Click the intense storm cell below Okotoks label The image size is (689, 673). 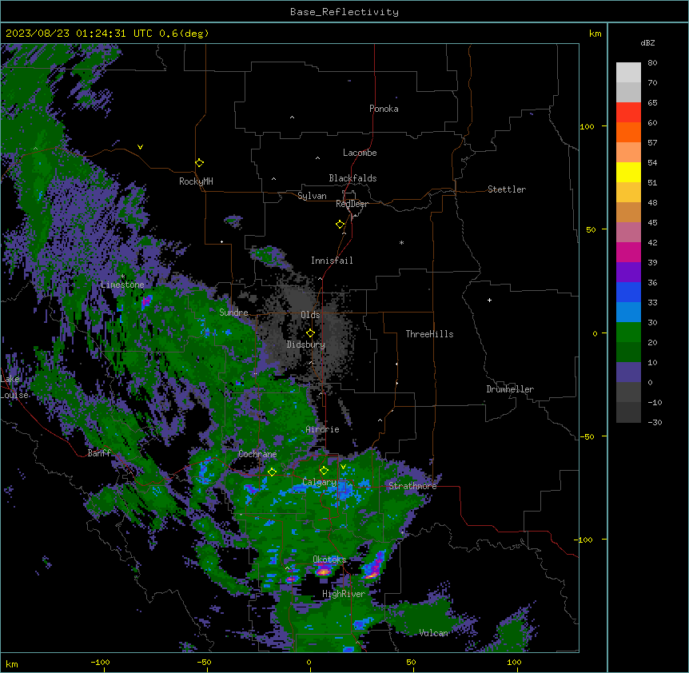point(324,571)
